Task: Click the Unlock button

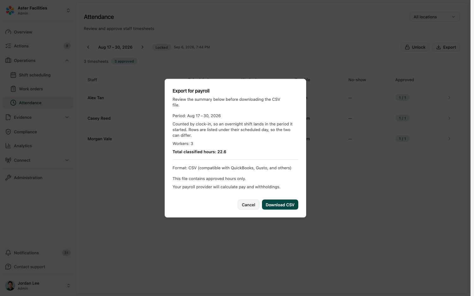Action: [415, 47]
